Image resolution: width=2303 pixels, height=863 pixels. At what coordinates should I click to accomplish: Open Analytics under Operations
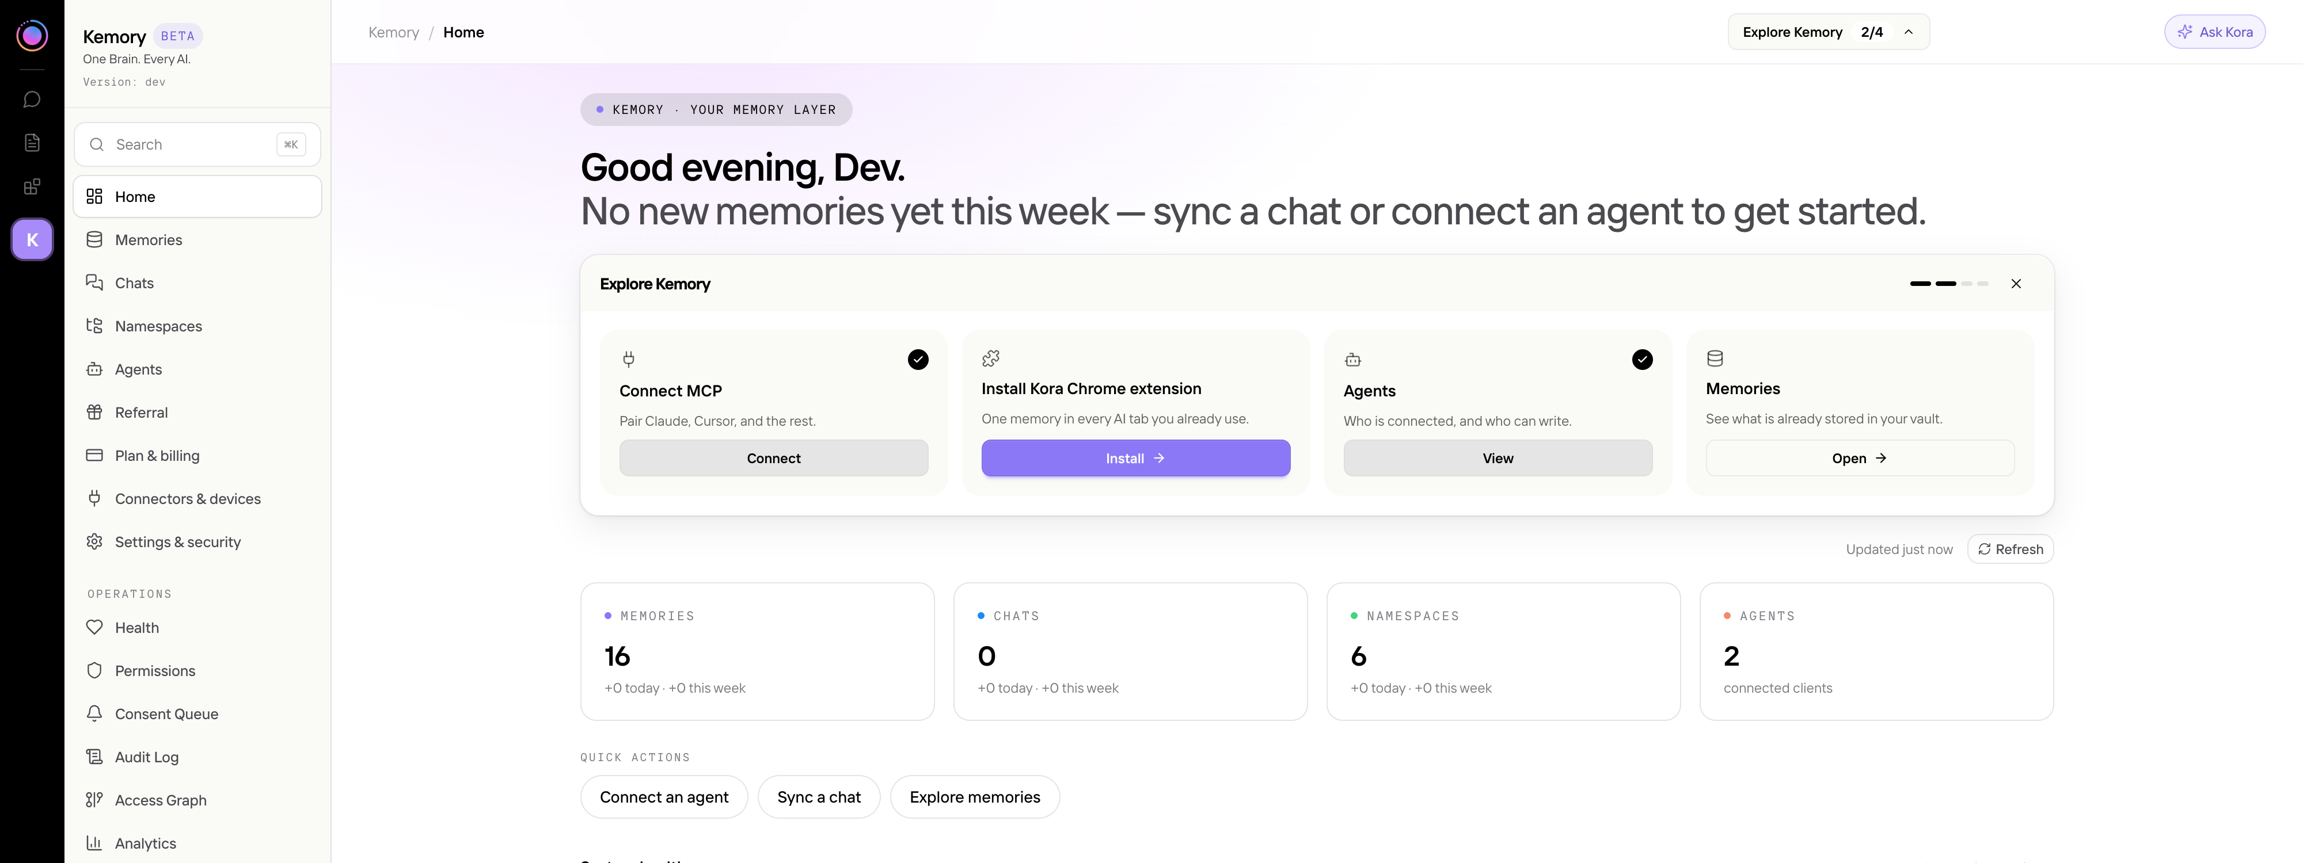[197, 842]
